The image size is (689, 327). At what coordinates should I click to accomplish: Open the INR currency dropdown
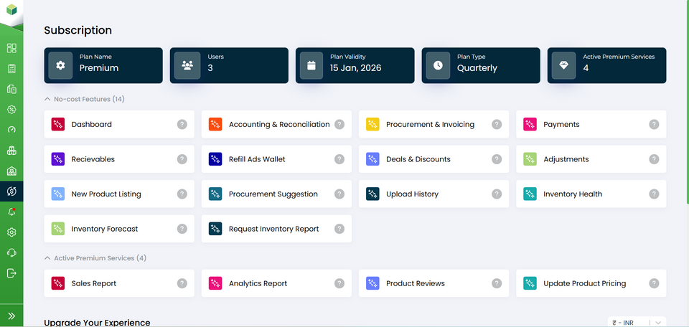click(637, 323)
